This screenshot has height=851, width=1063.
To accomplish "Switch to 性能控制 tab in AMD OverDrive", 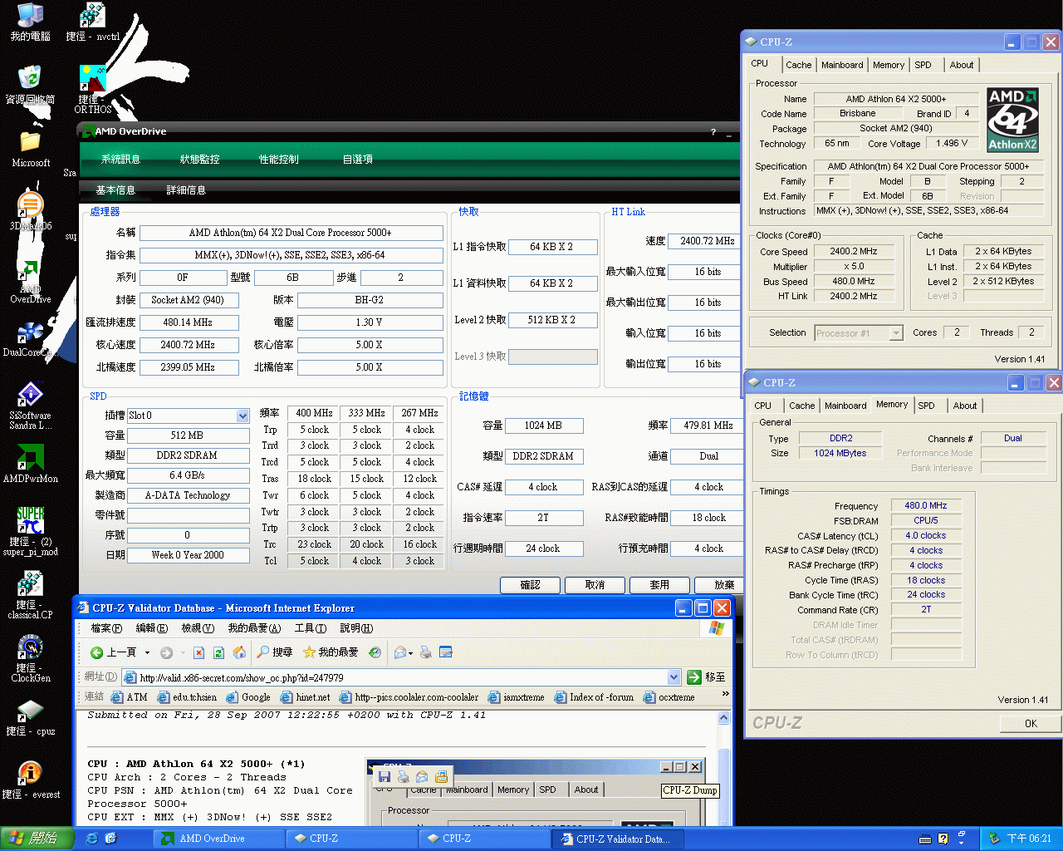I will point(279,160).
